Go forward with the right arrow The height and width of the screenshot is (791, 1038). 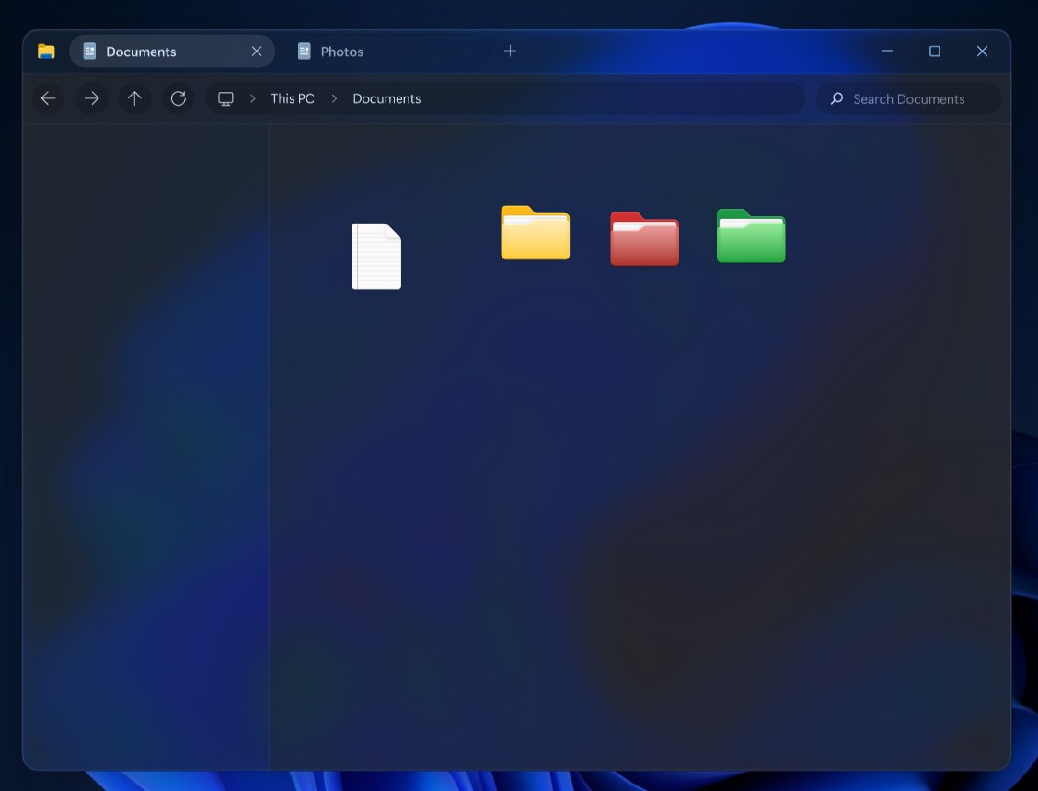pos(91,98)
